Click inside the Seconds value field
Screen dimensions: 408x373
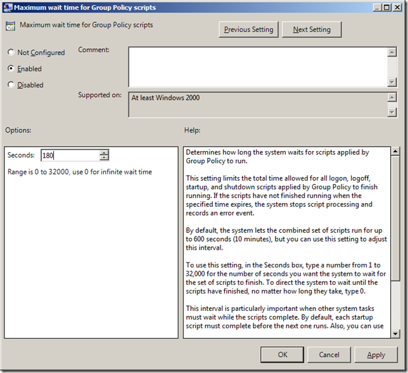(x=70, y=155)
